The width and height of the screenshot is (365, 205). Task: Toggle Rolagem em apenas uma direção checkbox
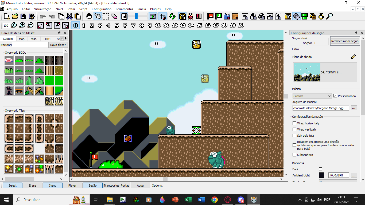(x=294, y=145)
